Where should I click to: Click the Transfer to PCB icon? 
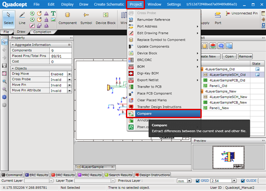131,87
